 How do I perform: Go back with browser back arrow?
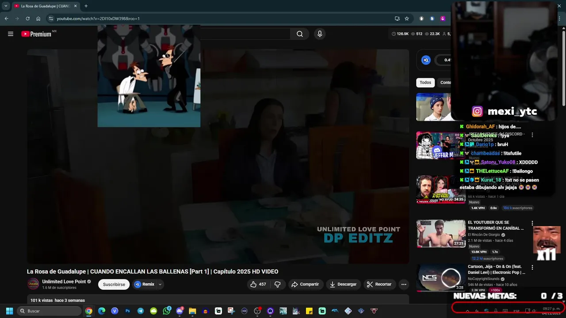click(x=6, y=19)
